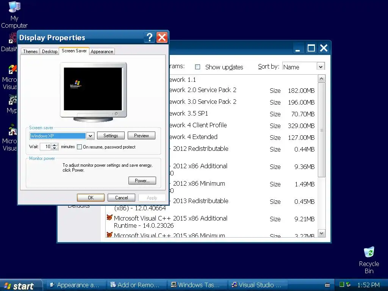Click the 329.00MB size value
Screen dimensions: 388x291
pyautogui.click(x=301, y=126)
